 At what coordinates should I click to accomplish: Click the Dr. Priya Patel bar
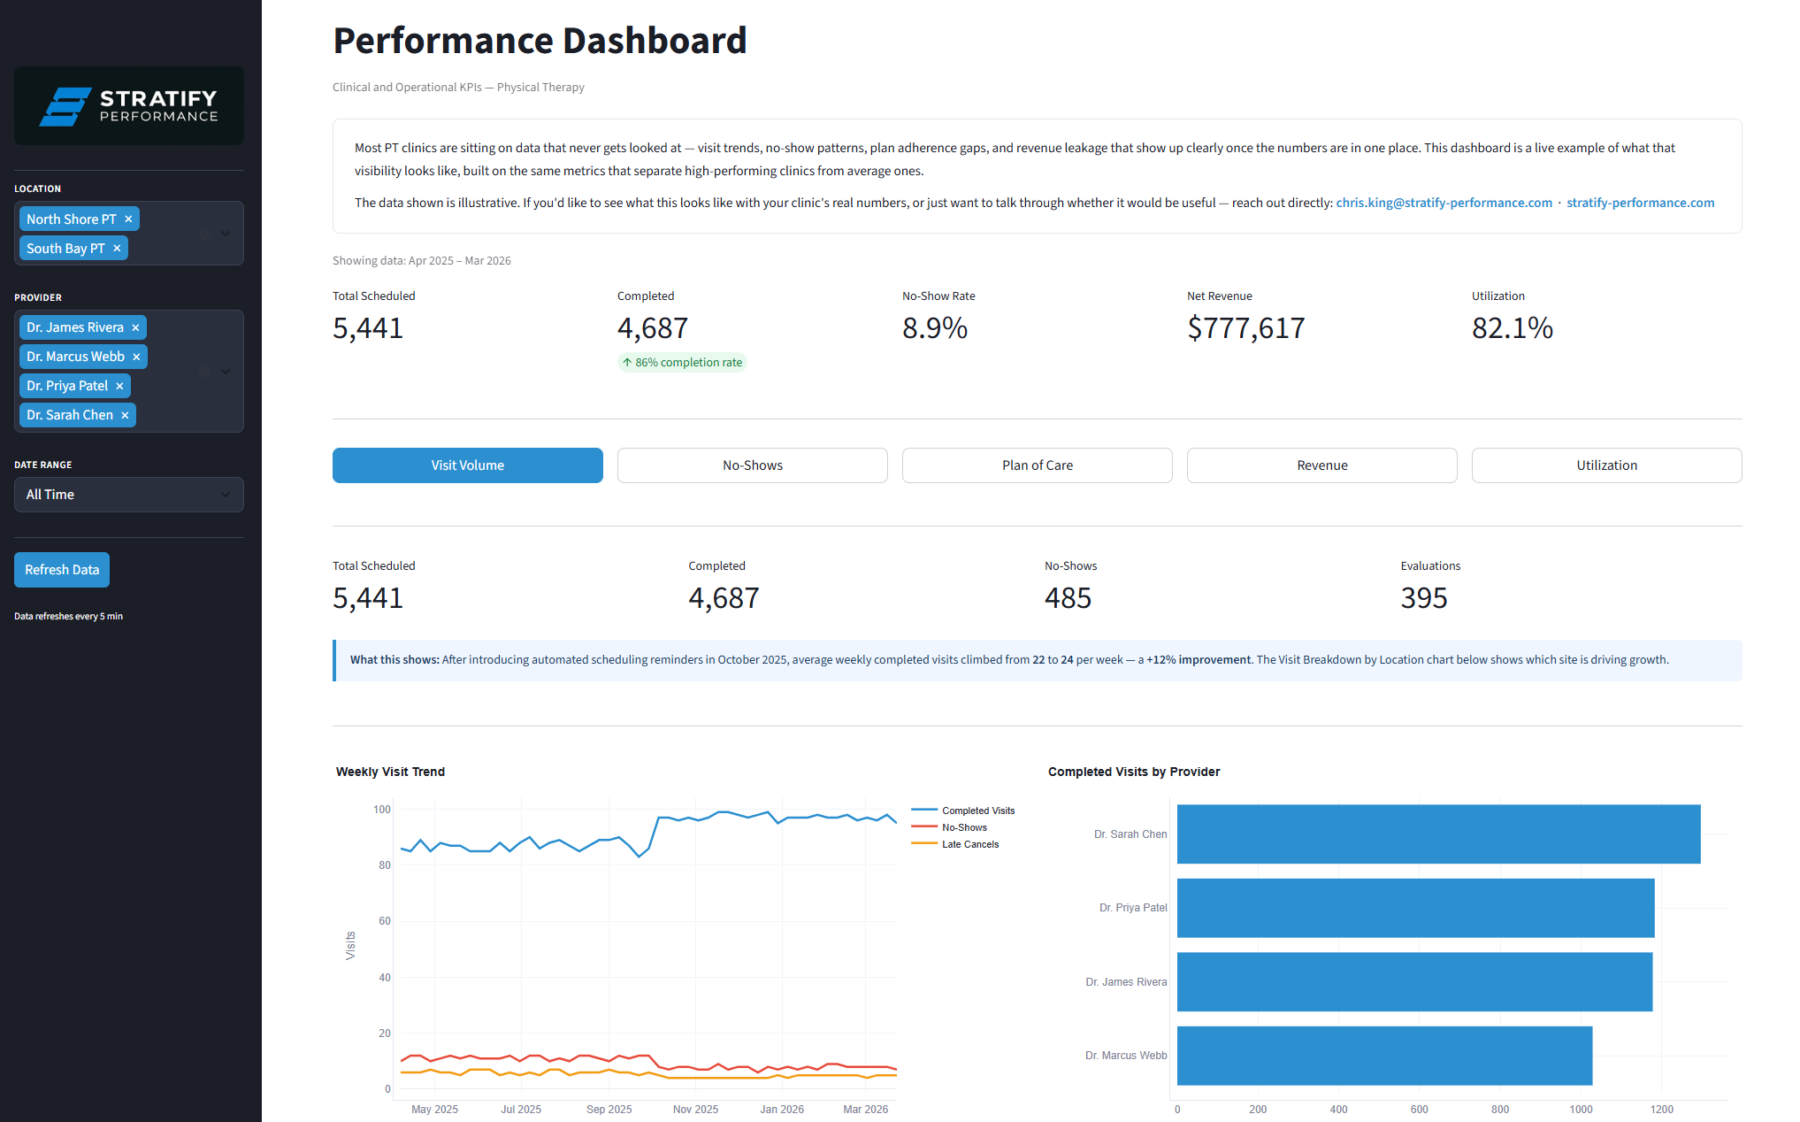pos(1415,908)
